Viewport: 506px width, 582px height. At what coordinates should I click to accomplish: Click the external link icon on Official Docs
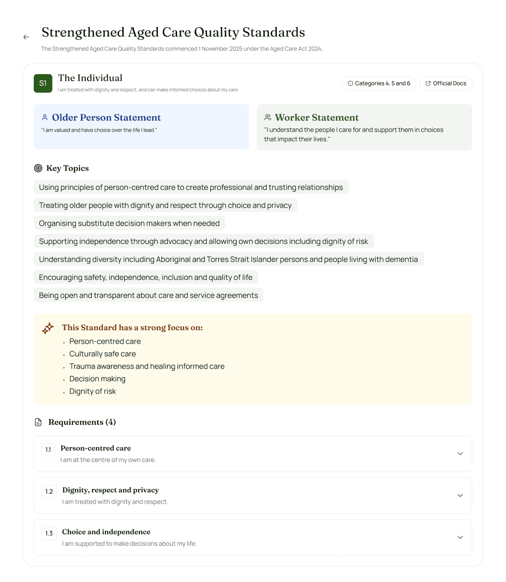pyautogui.click(x=428, y=83)
